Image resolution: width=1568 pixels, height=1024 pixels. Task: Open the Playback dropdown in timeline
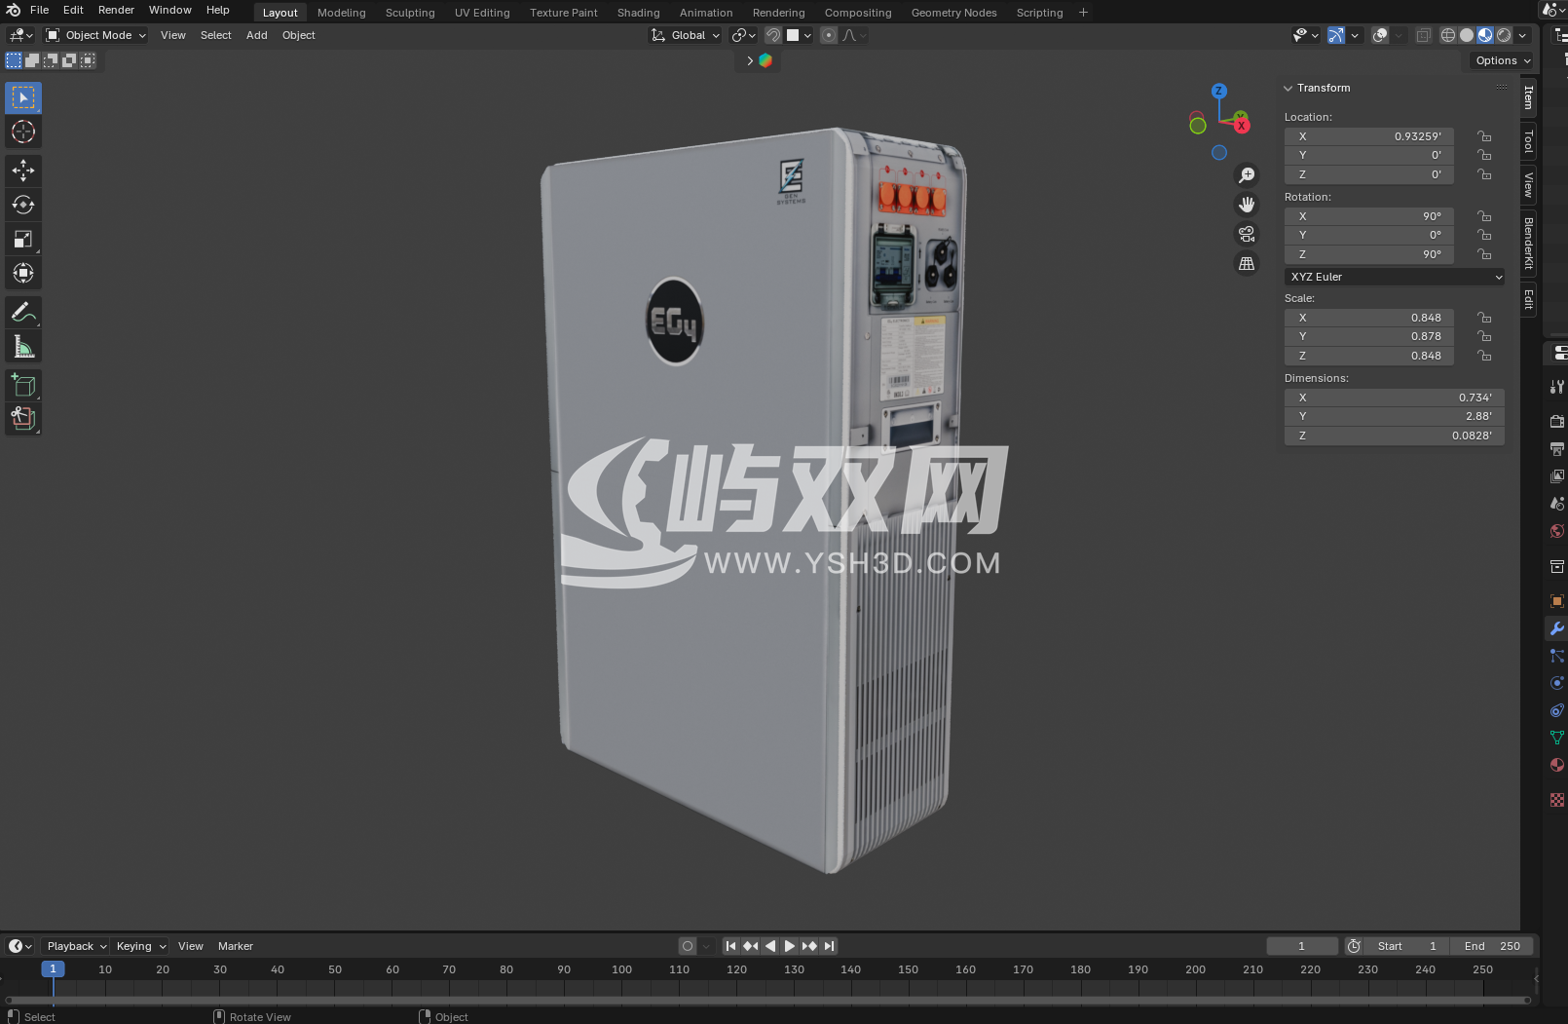(x=76, y=946)
